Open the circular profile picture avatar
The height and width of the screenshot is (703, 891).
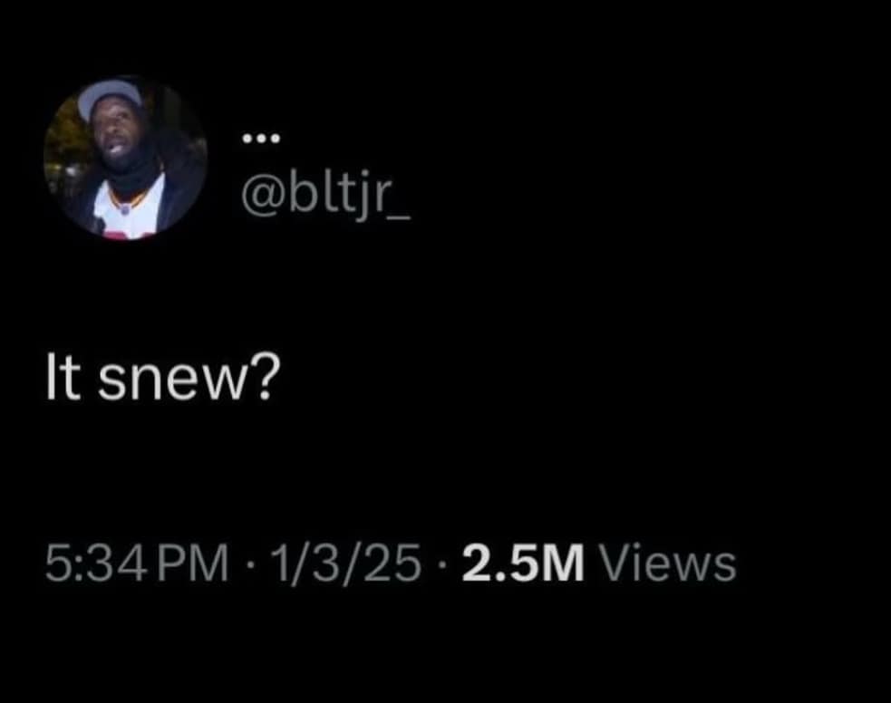coord(126,158)
